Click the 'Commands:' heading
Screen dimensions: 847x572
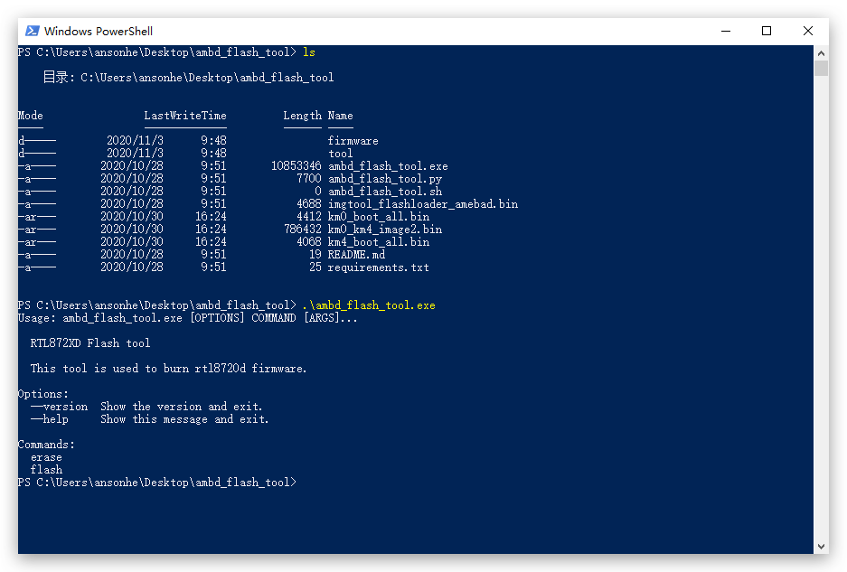(x=46, y=445)
